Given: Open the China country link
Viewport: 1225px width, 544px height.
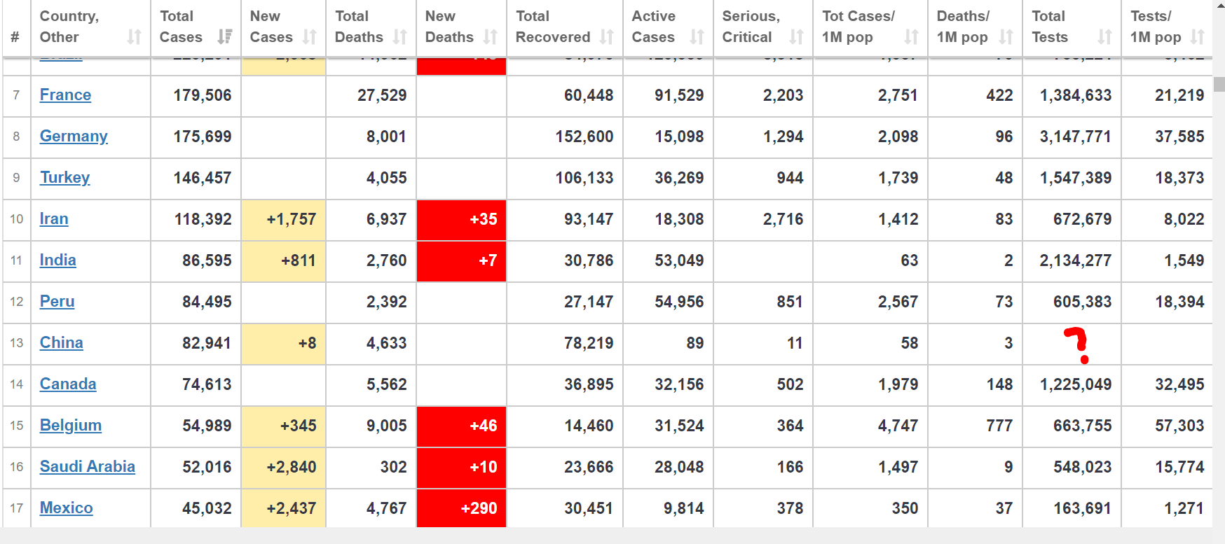Looking at the screenshot, I should coord(61,343).
